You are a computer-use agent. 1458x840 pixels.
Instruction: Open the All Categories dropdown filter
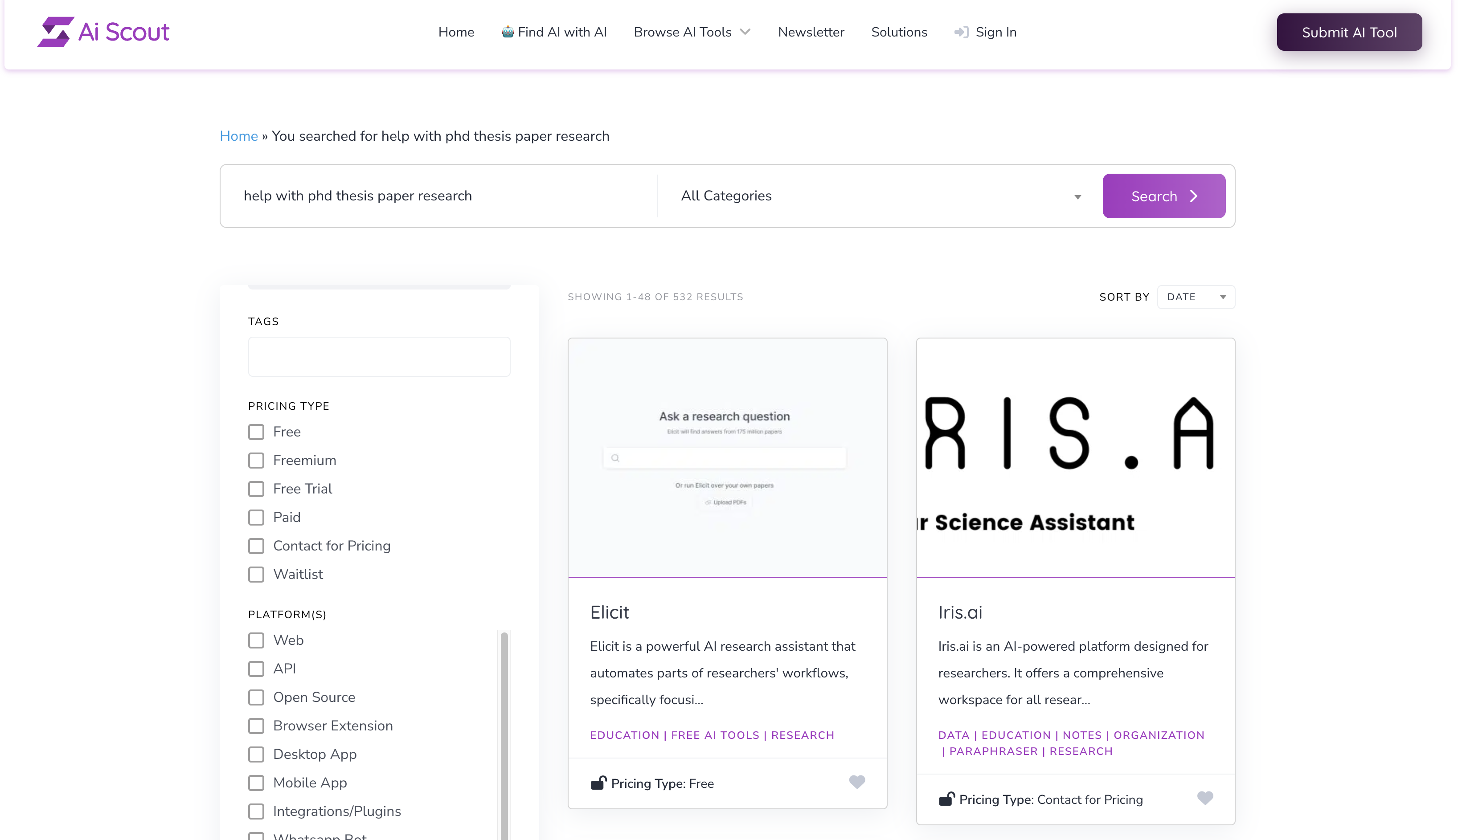tap(876, 195)
